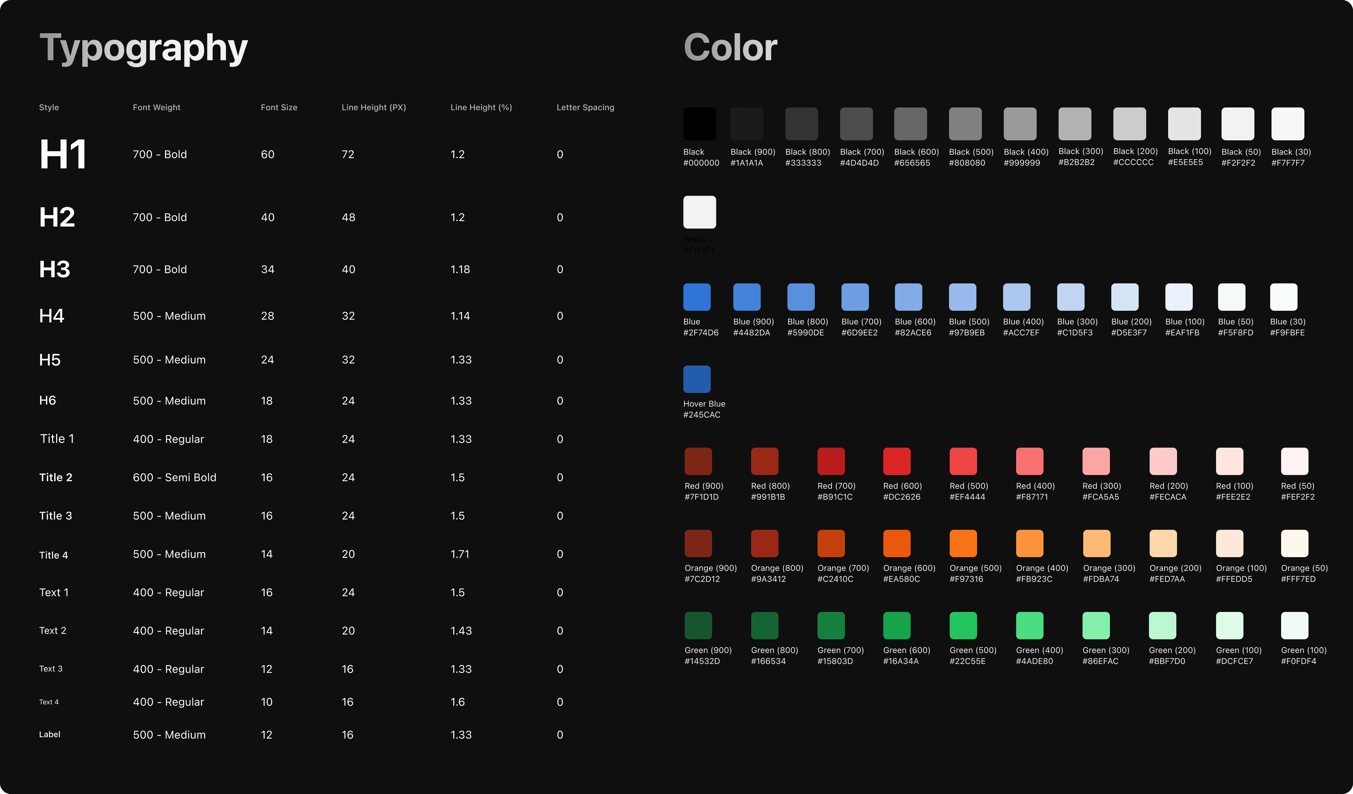Select the '600 - Semi Bold' weight value

pyautogui.click(x=175, y=477)
